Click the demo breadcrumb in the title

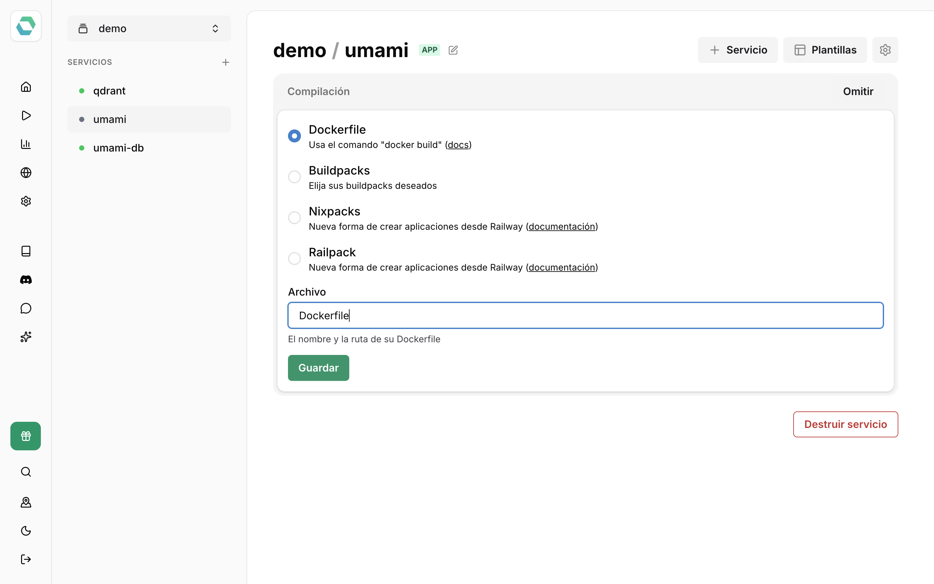[x=300, y=50]
